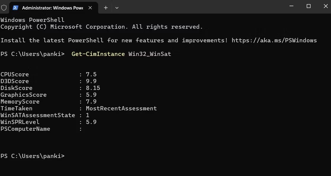Click the administrator shield icon in the title bar

[4, 8]
